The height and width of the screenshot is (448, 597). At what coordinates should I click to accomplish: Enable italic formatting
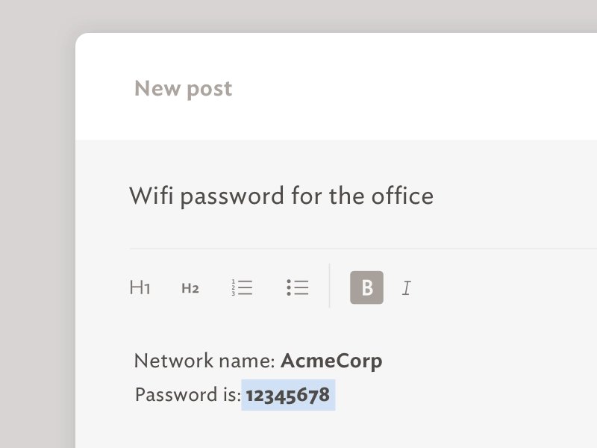[406, 287]
